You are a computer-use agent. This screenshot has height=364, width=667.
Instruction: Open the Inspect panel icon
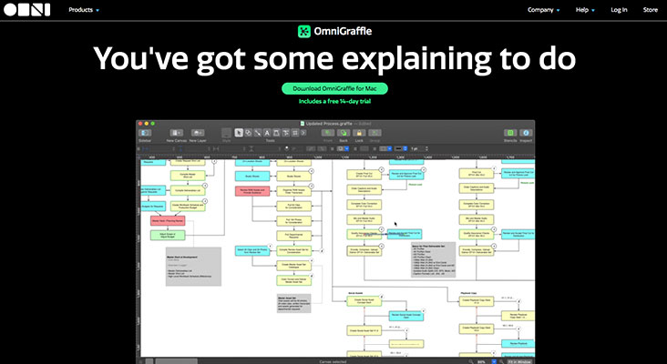tap(526, 133)
